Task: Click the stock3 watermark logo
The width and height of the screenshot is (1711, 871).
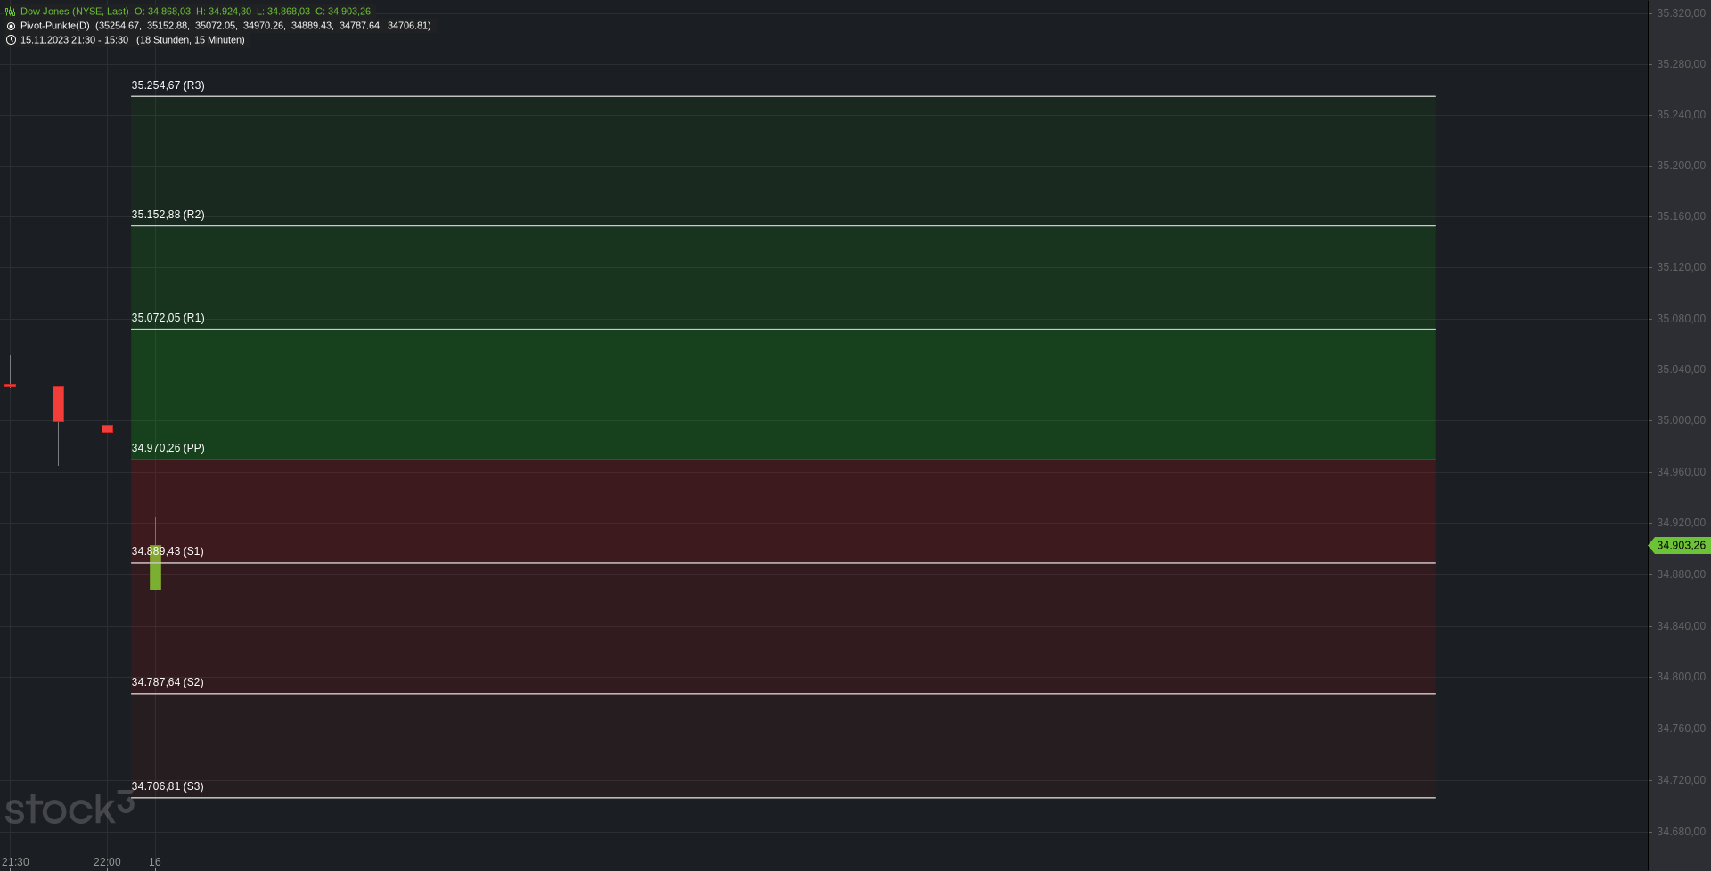Action: point(70,808)
